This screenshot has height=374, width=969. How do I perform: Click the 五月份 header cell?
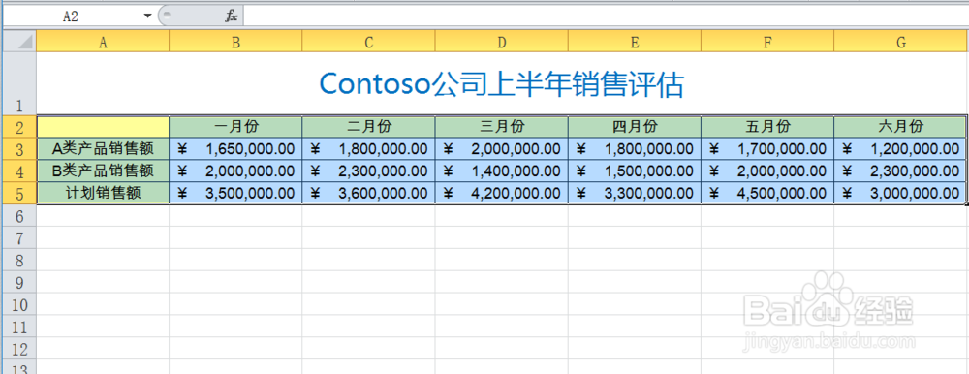point(766,127)
